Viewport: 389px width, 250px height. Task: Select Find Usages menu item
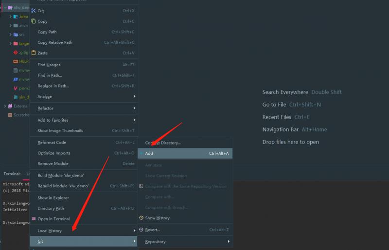(x=83, y=65)
